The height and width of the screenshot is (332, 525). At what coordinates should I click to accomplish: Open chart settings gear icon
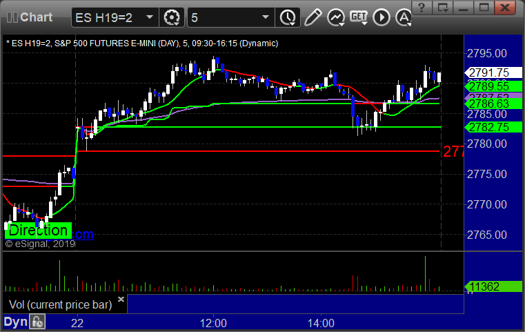click(171, 17)
